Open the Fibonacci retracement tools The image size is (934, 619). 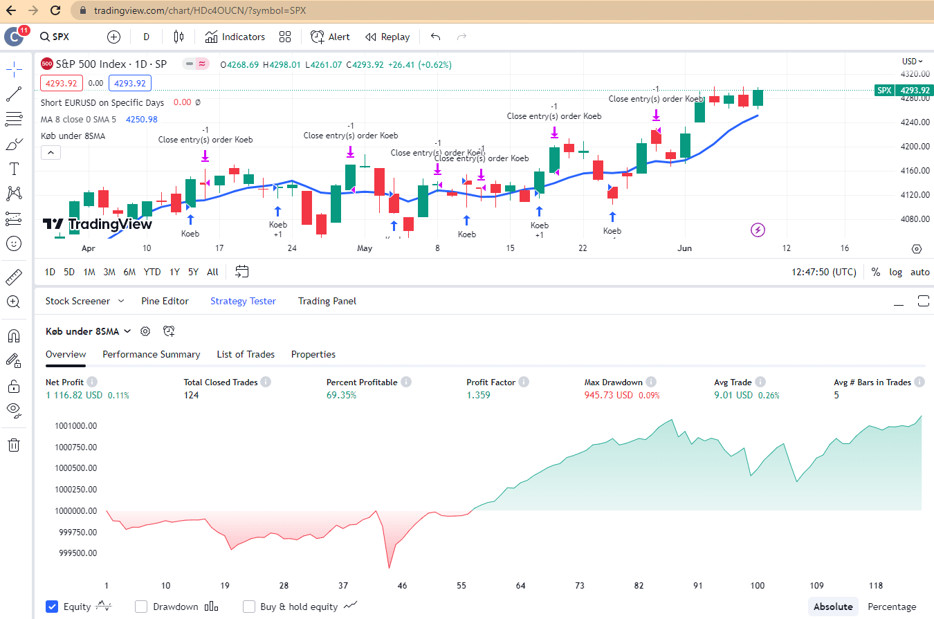pos(15,119)
